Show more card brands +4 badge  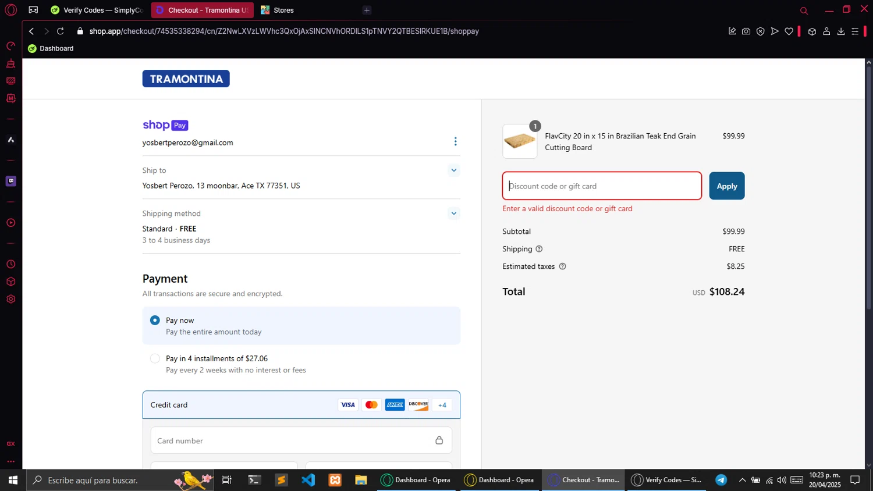pos(442,405)
